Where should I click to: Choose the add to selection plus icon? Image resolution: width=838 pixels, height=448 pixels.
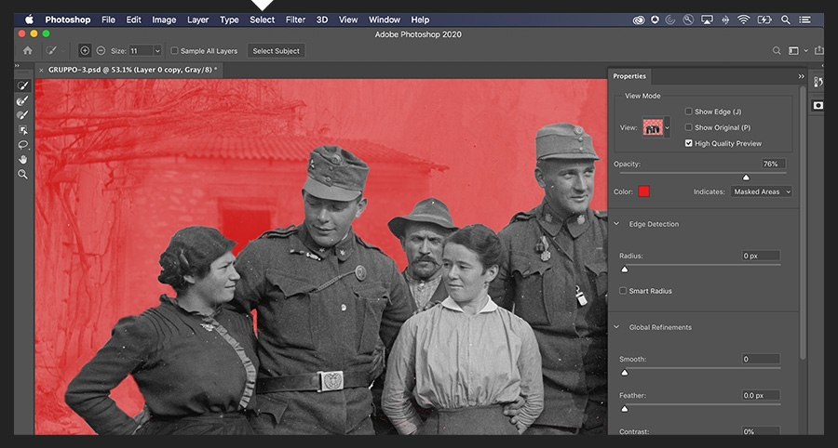(x=85, y=51)
